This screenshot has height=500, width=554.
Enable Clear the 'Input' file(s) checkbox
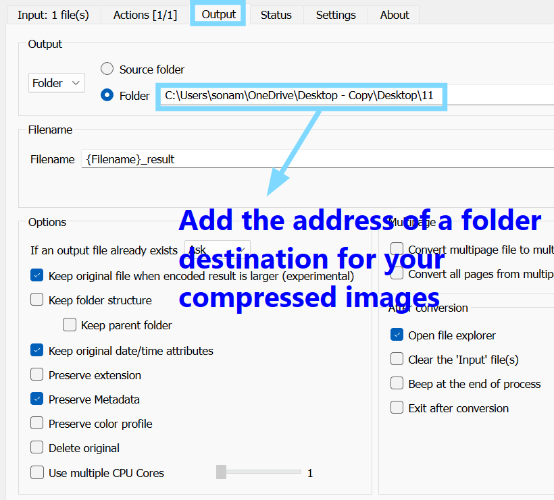[397, 359]
